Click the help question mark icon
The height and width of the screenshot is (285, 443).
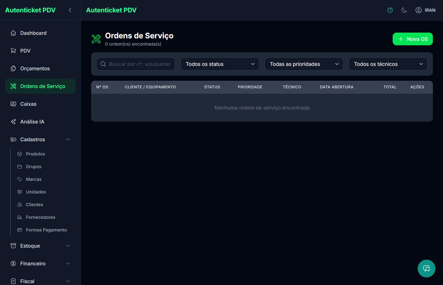390,10
